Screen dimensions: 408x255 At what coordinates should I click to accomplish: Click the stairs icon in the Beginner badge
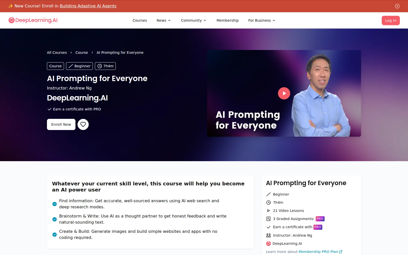71,66
